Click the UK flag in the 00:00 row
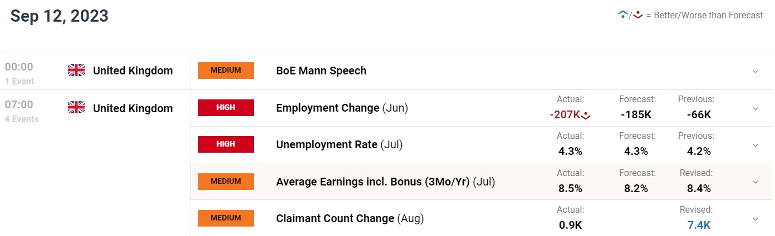 tap(76, 71)
